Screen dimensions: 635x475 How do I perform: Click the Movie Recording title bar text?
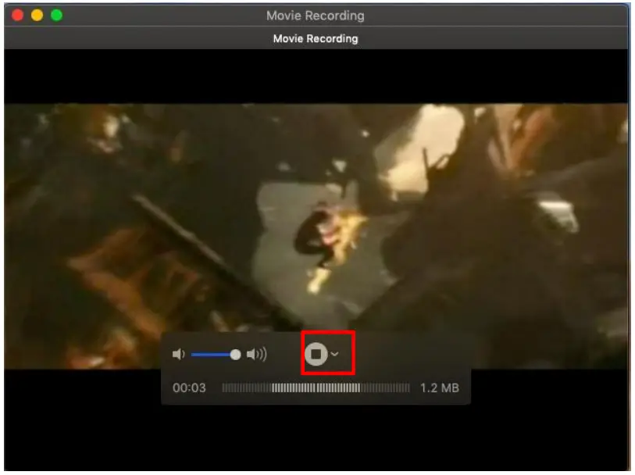(x=315, y=16)
